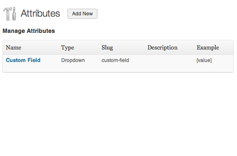
Task: Click the Attributes page title
Action: [40, 13]
